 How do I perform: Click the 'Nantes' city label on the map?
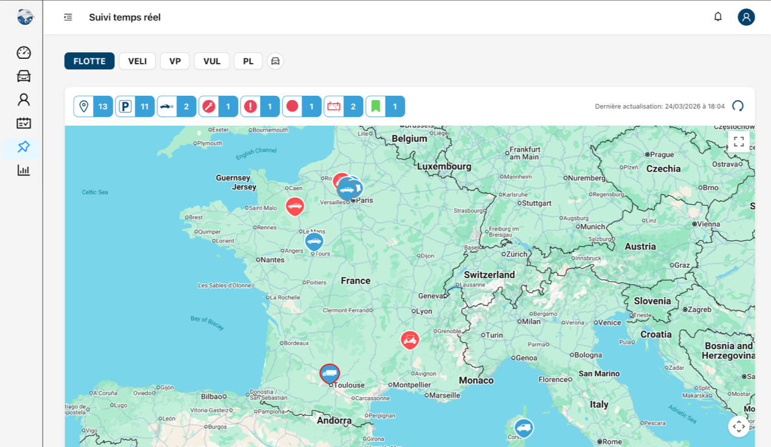click(x=271, y=259)
